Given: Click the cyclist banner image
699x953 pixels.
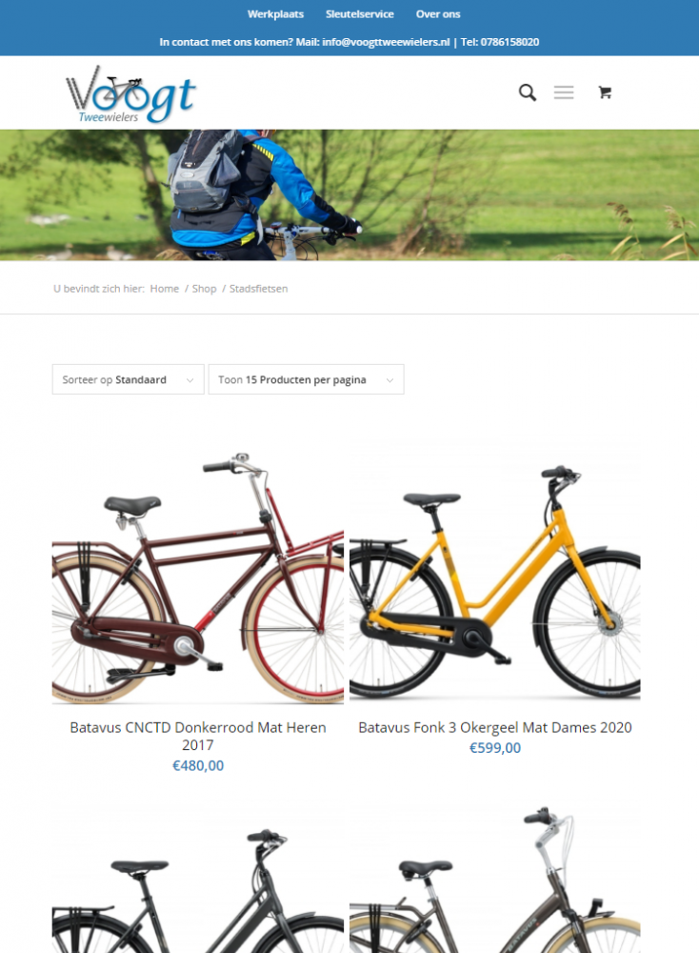Looking at the screenshot, I should tap(349, 195).
